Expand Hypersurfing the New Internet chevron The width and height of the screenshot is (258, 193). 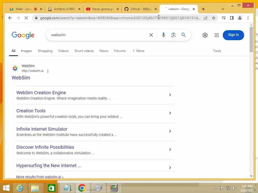point(170,168)
